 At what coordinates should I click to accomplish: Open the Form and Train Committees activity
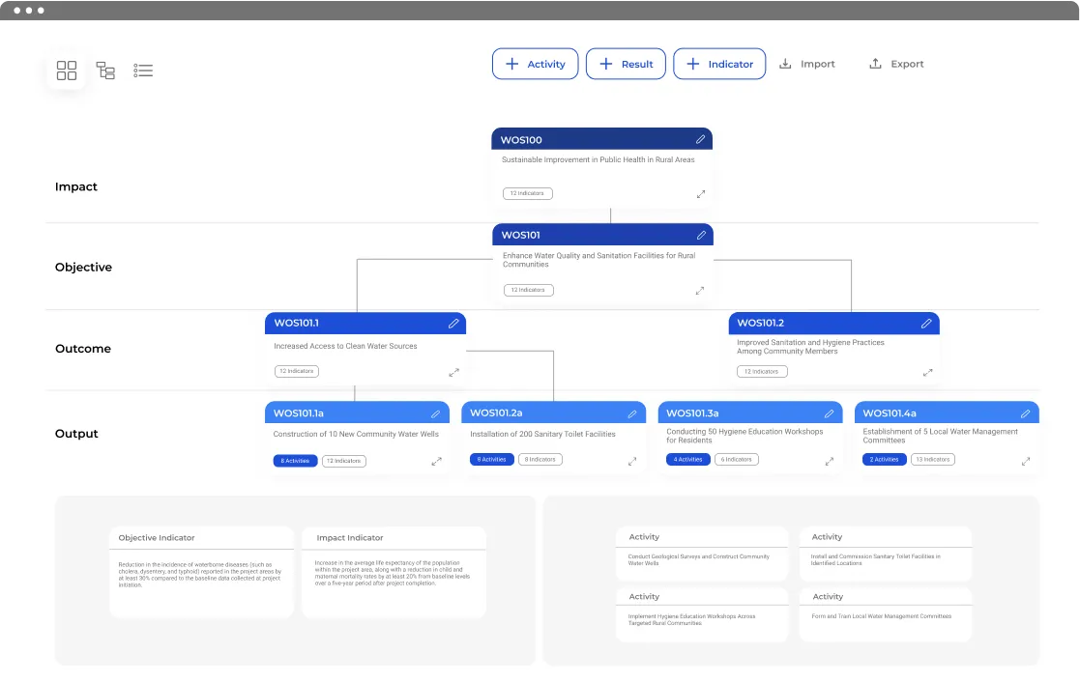click(x=886, y=614)
